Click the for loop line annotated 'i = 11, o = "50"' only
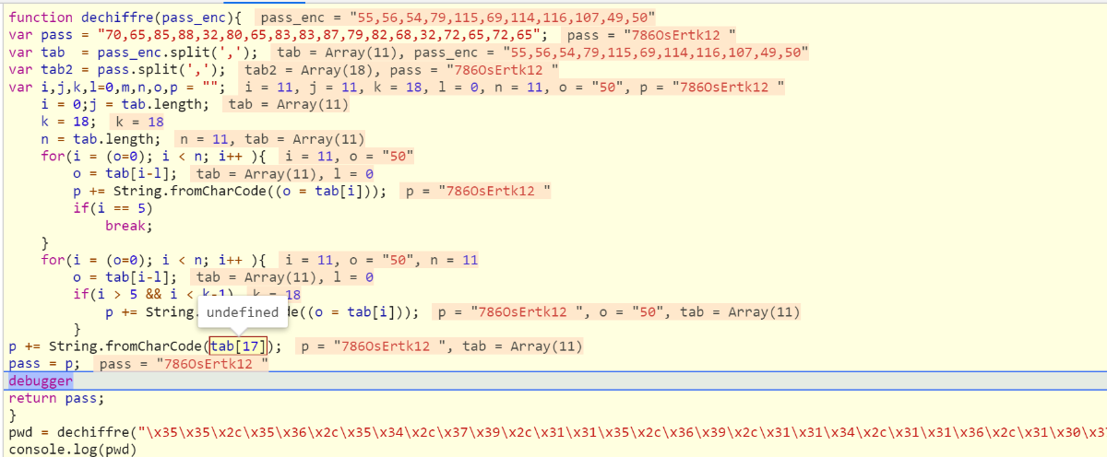The width and height of the screenshot is (1107, 457). (x=154, y=158)
